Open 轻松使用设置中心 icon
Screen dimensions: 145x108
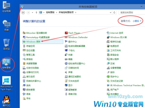tap(66, 63)
